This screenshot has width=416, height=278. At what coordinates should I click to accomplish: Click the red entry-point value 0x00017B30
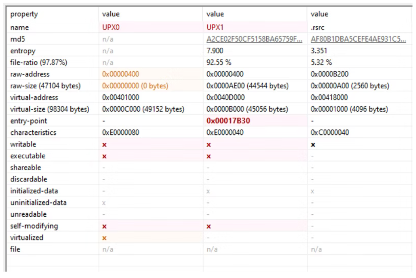coord(228,121)
